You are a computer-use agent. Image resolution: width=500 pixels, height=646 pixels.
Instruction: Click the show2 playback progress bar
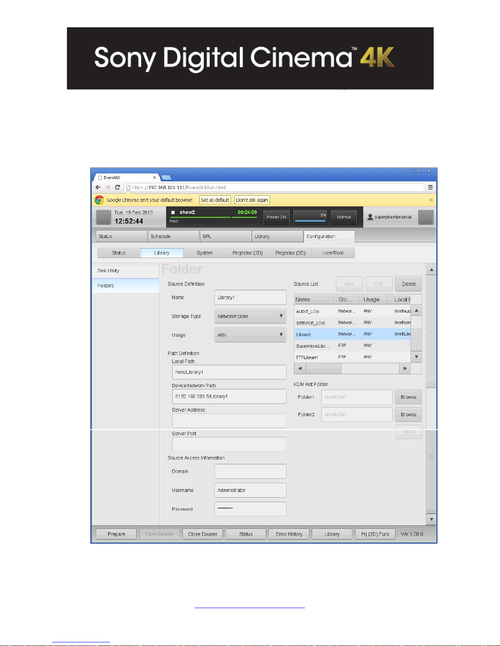pyautogui.click(x=213, y=217)
